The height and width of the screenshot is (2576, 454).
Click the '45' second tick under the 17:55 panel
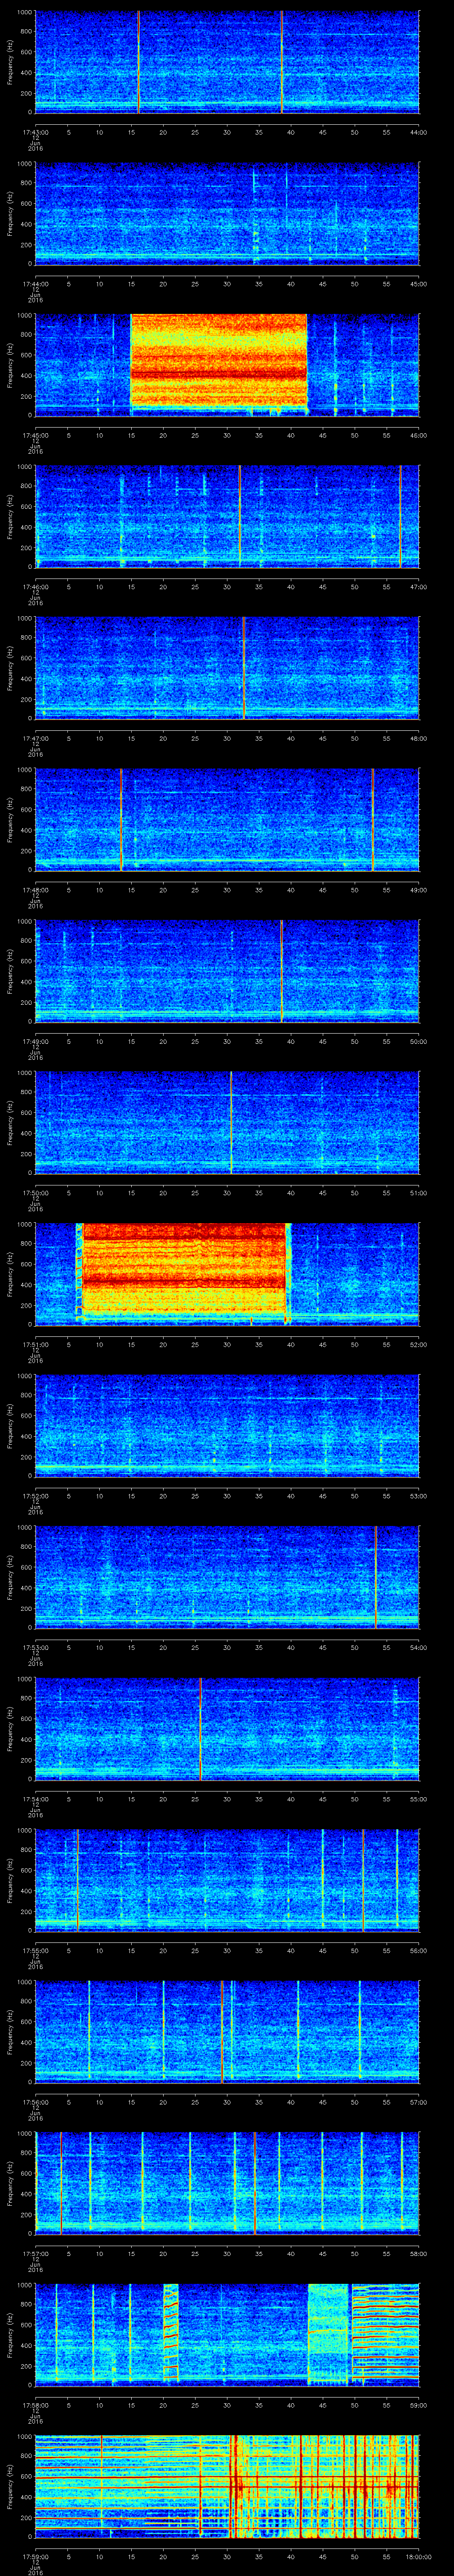tap(323, 1950)
